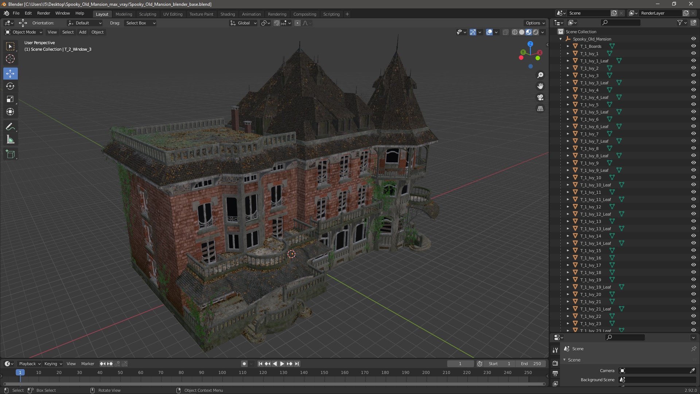Toggle X-ray display icon
This screenshot has width=700, height=394.
(505, 32)
